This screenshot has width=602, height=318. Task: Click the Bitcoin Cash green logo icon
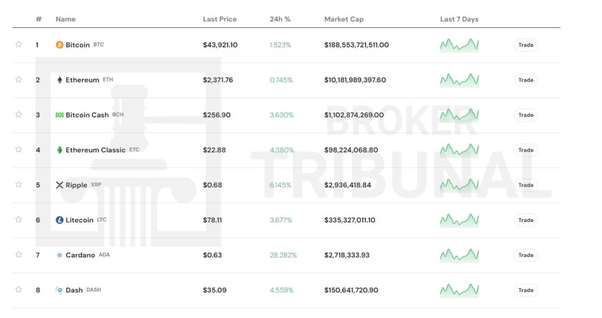59,115
